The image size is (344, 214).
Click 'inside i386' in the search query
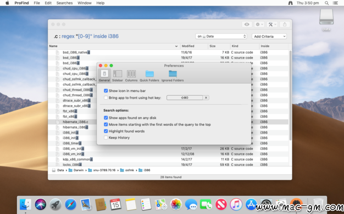click(x=106, y=36)
